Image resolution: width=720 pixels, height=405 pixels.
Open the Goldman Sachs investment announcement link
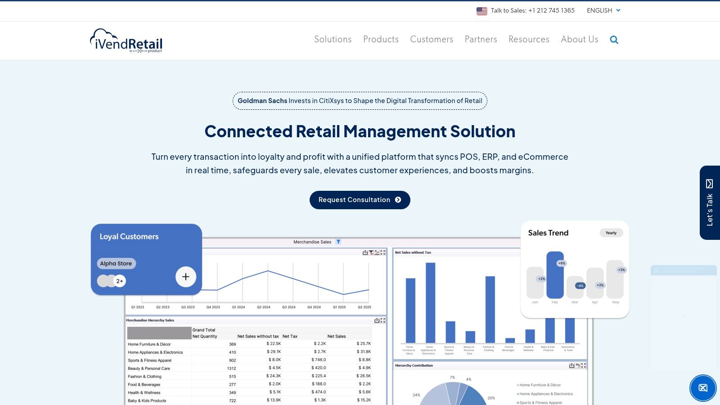click(x=360, y=101)
